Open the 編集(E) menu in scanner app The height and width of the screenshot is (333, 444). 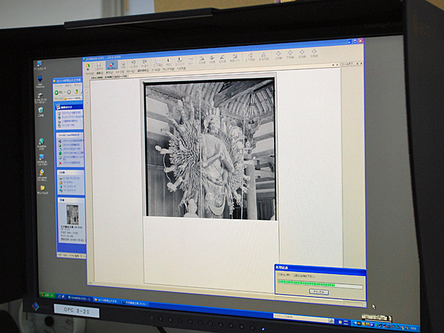[x=100, y=73]
